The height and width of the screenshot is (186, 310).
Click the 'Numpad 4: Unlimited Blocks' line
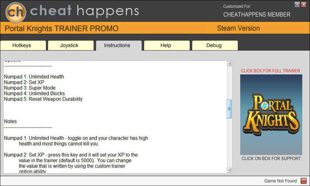tap(35, 93)
